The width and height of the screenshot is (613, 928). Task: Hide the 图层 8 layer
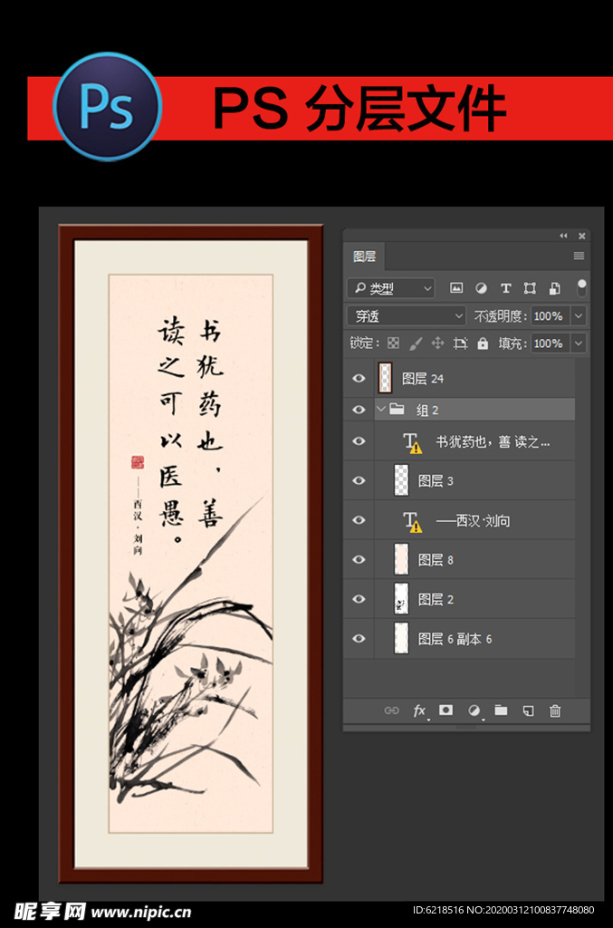(x=359, y=559)
